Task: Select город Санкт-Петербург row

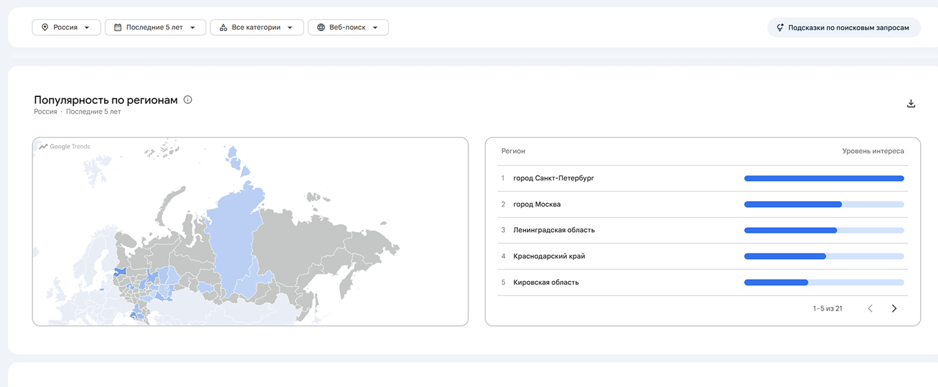Action: point(703,178)
